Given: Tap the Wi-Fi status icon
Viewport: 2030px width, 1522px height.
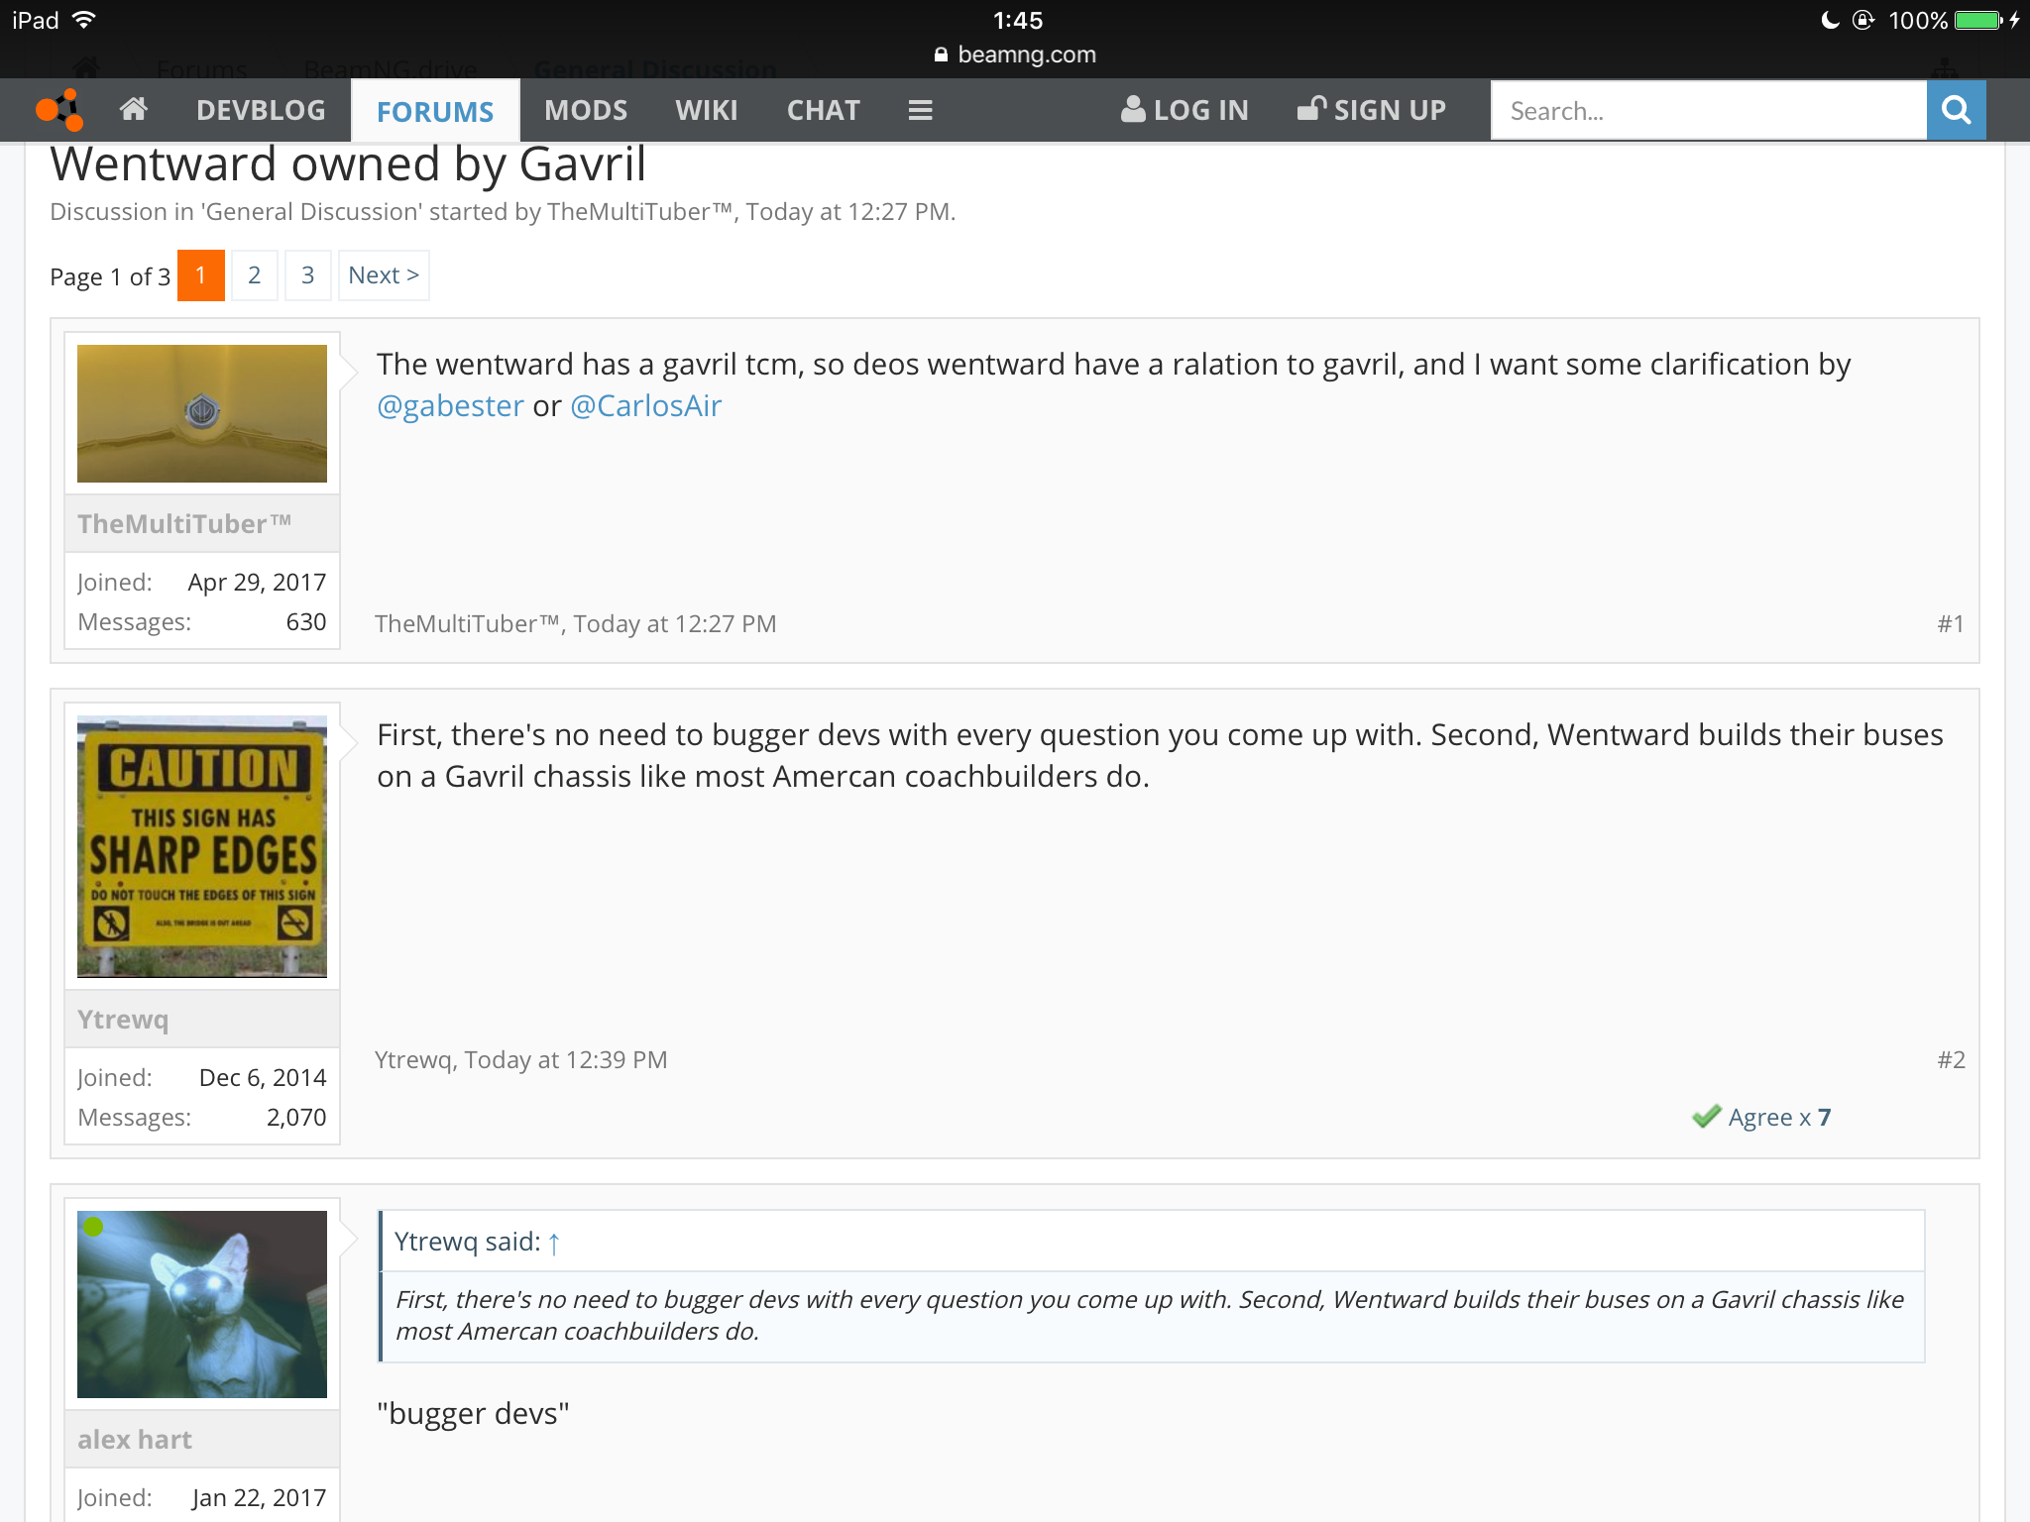Looking at the screenshot, I should [x=85, y=20].
